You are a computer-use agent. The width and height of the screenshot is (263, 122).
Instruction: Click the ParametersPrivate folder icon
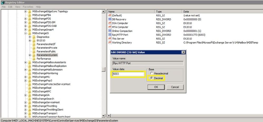coord(34,48)
